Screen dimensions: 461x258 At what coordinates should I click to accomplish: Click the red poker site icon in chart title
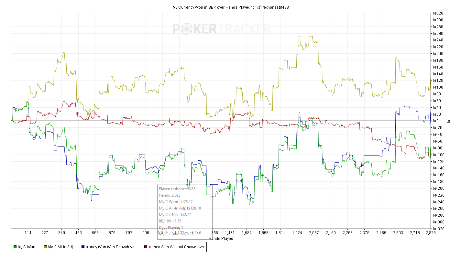259,7
